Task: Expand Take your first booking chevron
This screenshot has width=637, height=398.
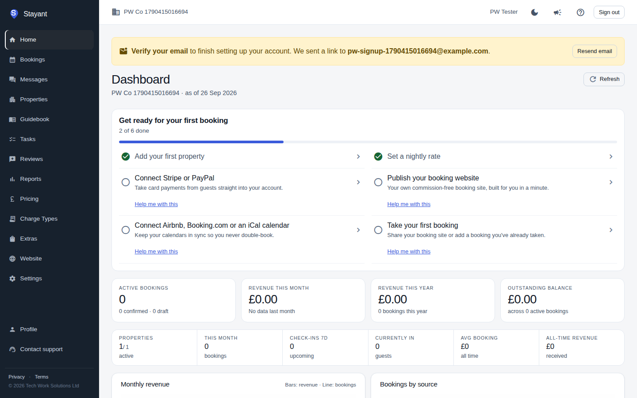Action: pyautogui.click(x=611, y=230)
